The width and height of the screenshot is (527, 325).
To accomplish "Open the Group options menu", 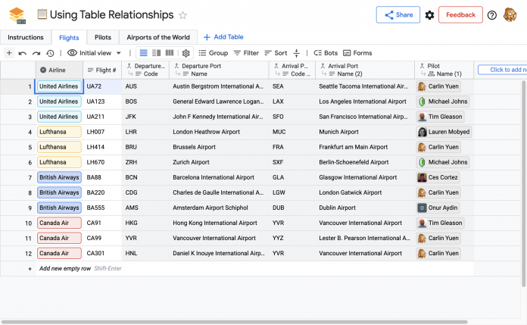I will coord(213,53).
